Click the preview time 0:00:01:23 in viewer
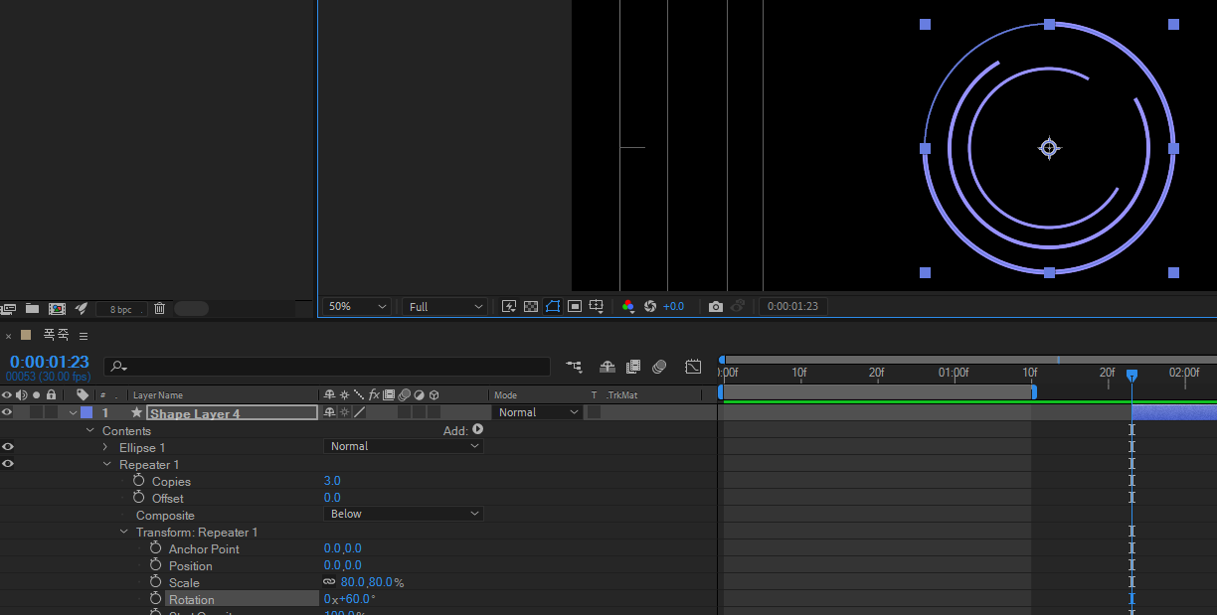 (x=792, y=307)
